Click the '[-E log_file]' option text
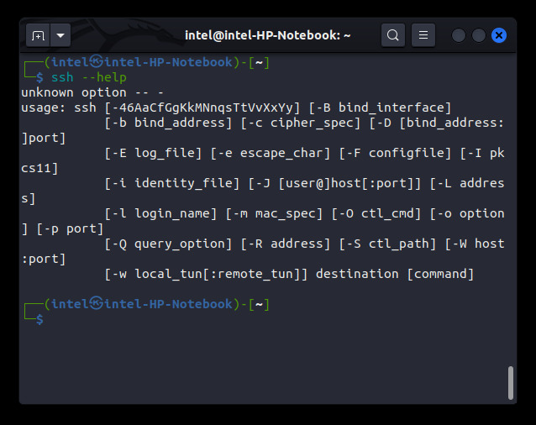536x425 pixels. pos(153,153)
